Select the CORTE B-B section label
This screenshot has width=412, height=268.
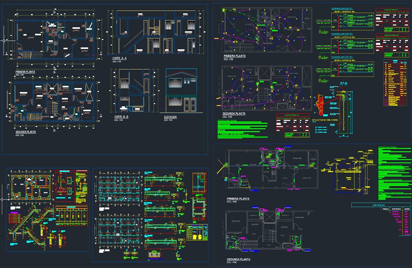(x=121, y=117)
